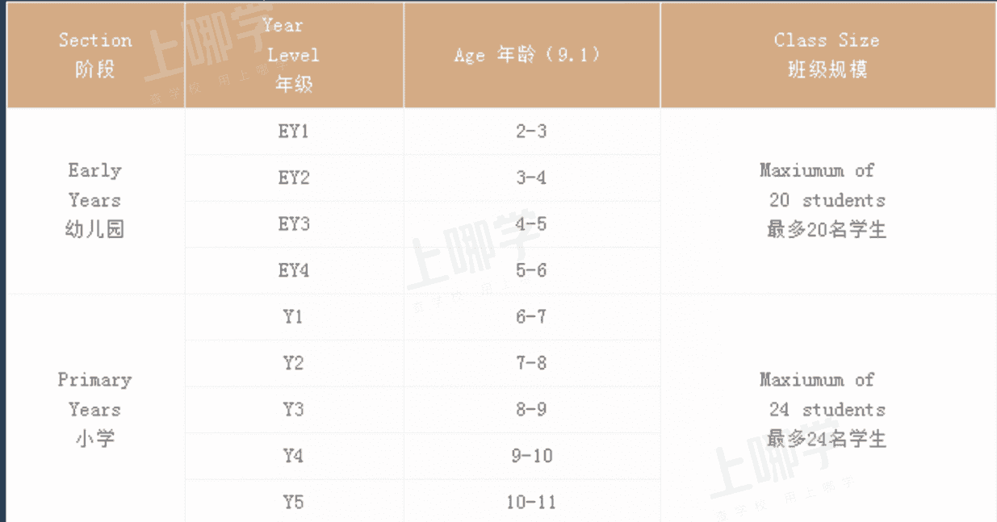The height and width of the screenshot is (522, 997).
Task: Click the Age 年龄 (9.1) header
Action: (x=532, y=55)
